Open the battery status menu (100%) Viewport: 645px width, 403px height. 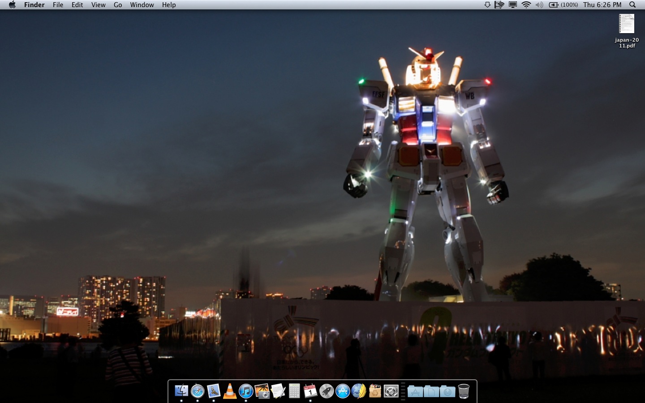point(563,5)
